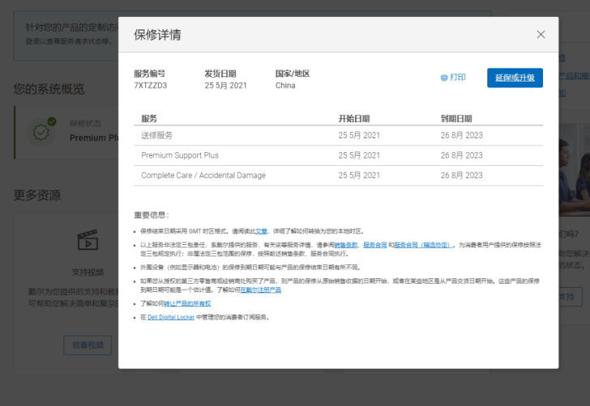Click the 国家/地区 label
Viewport: 590px width, 406px height.
pyautogui.click(x=293, y=74)
